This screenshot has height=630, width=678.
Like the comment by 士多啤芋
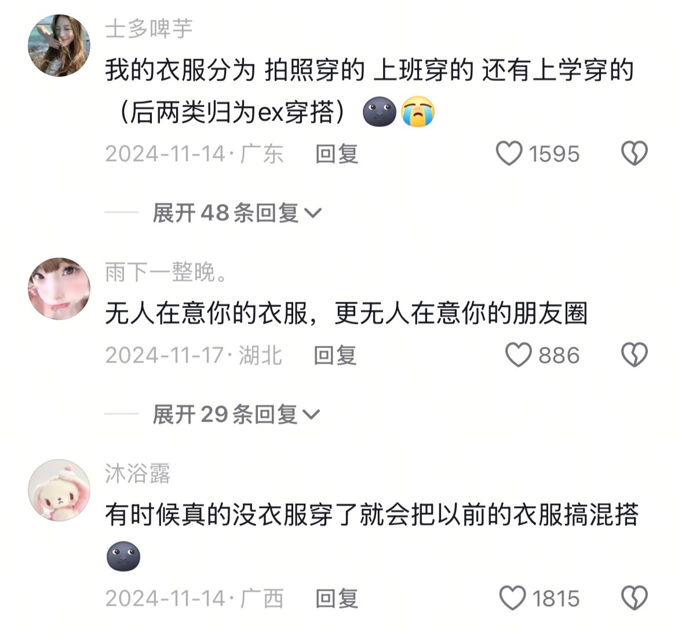click(x=509, y=154)
